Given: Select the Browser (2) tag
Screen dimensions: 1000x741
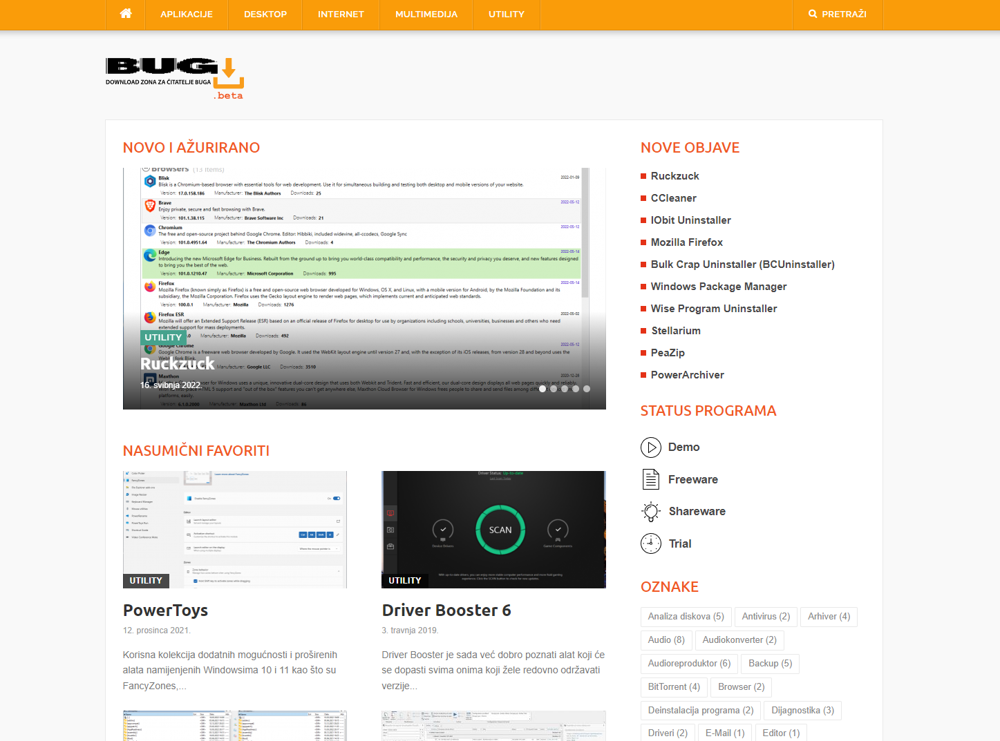Looking at the screenshot, I should [x=742, y=687].
